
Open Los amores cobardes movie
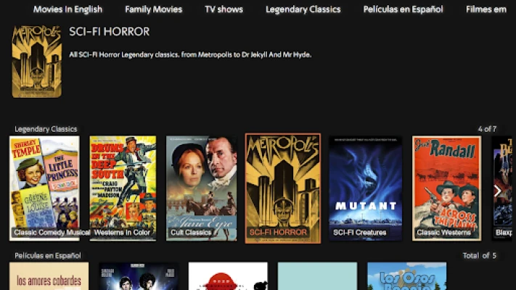click(x=49, y=275)
